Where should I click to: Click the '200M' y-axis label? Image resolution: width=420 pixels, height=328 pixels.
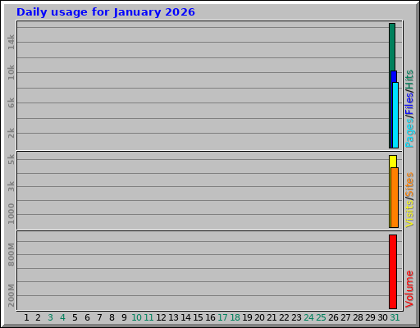[x=11, y=295]
